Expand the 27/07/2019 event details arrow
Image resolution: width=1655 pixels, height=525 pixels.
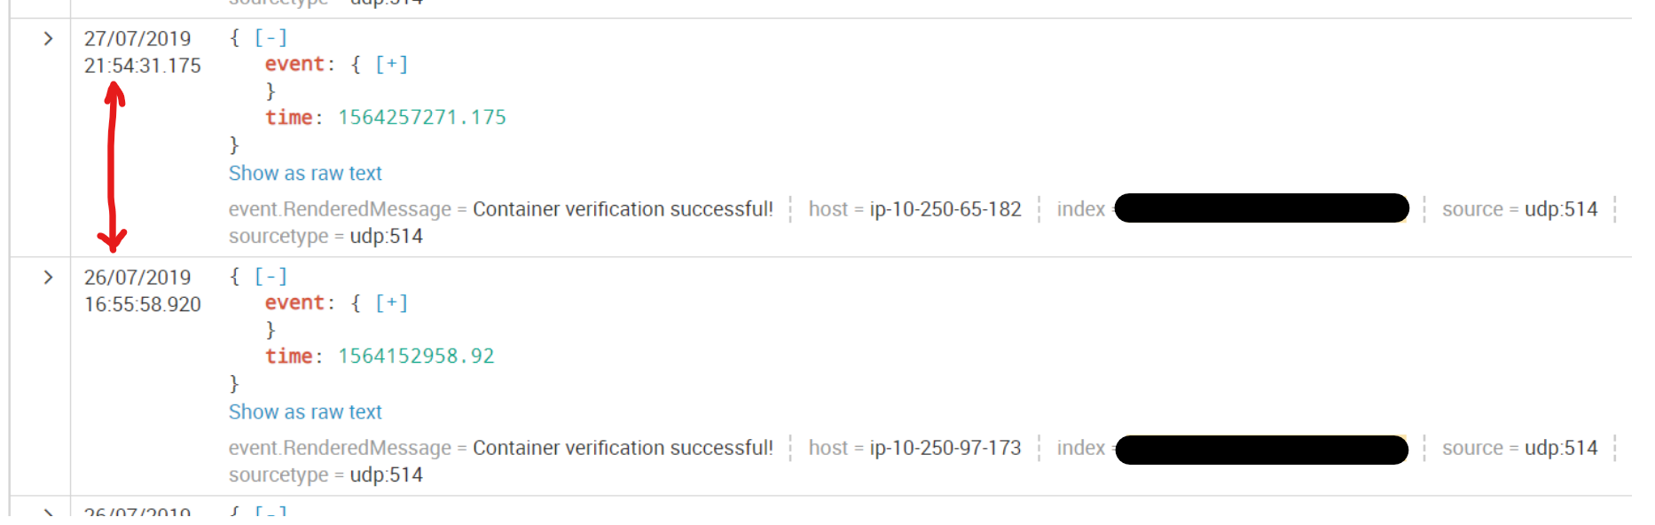coord(48,38)
